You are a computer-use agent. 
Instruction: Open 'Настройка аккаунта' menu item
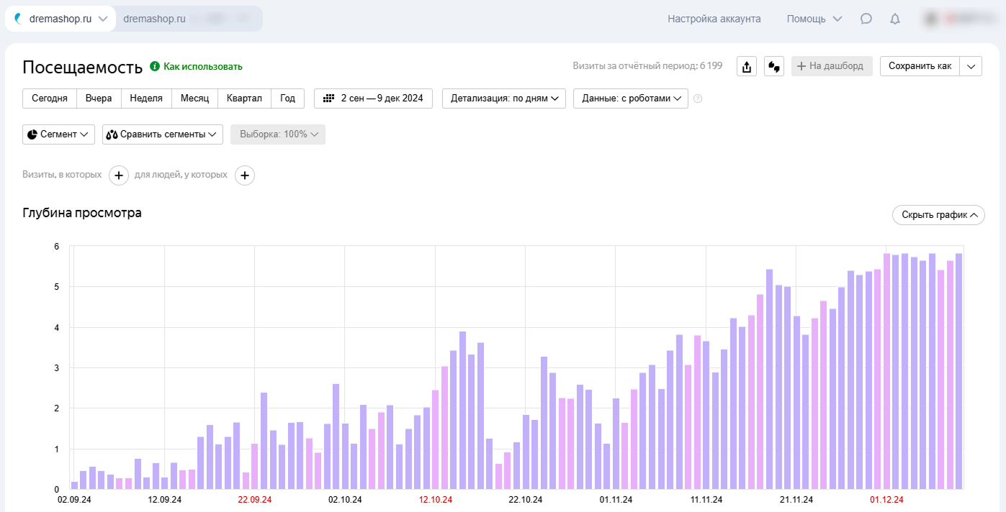[714, 19]
